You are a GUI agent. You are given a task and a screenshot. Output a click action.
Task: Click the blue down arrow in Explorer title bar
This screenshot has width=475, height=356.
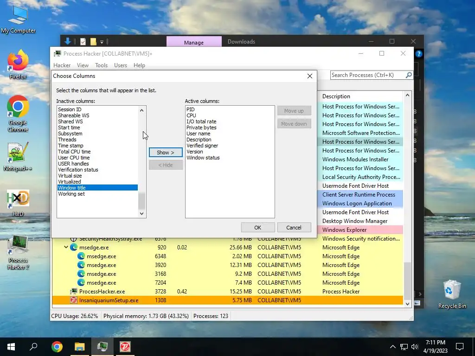click(68, 41)
